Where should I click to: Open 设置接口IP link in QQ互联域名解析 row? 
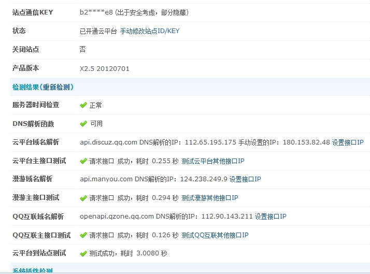tap(271, 216)
